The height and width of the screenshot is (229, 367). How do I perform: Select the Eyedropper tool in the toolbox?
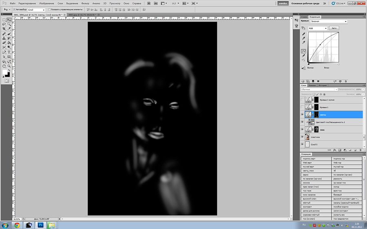[9, 29]
